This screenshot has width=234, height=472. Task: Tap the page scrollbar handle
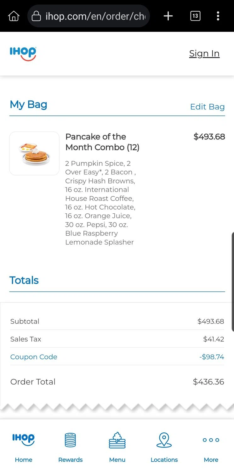[x=232, y=282]
